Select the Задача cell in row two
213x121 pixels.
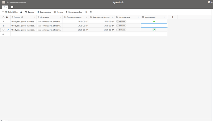click(23, 26)
